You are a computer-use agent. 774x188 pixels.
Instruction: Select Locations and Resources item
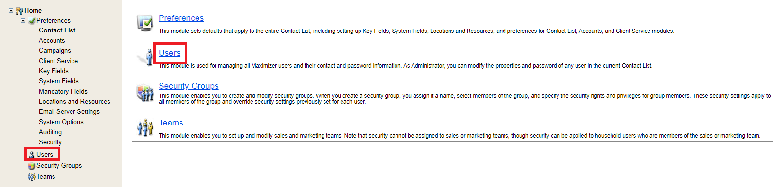coord(74,102)
